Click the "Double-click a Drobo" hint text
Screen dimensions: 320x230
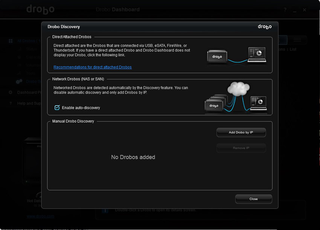pos(155,210)
